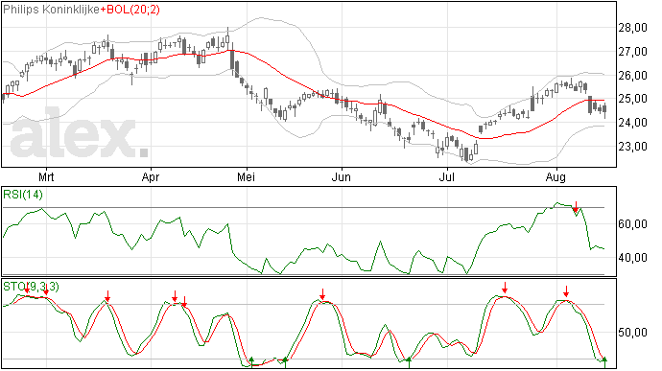
Task: Select the Apr month label
Action: coord(151,176)
